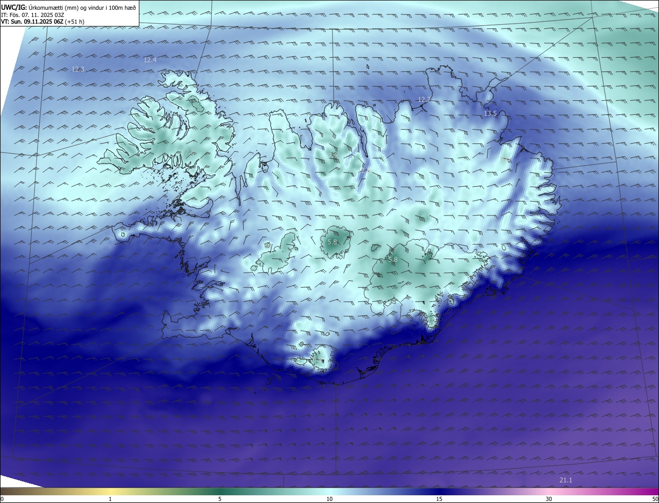Screen dimensions: 659x503
Task: Click the 5.8 label in the small round glacier
Action: click(332, 242)
